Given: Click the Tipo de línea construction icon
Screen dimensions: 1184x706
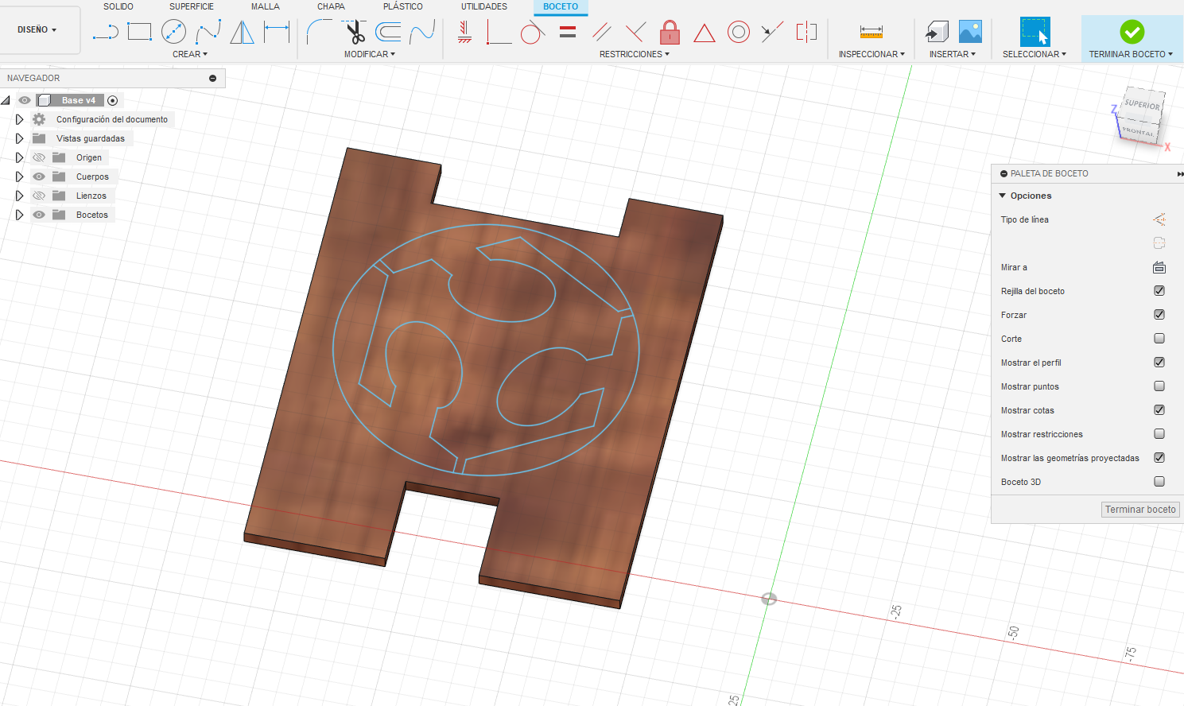Looking at the screenshot, I should 1159,219.
